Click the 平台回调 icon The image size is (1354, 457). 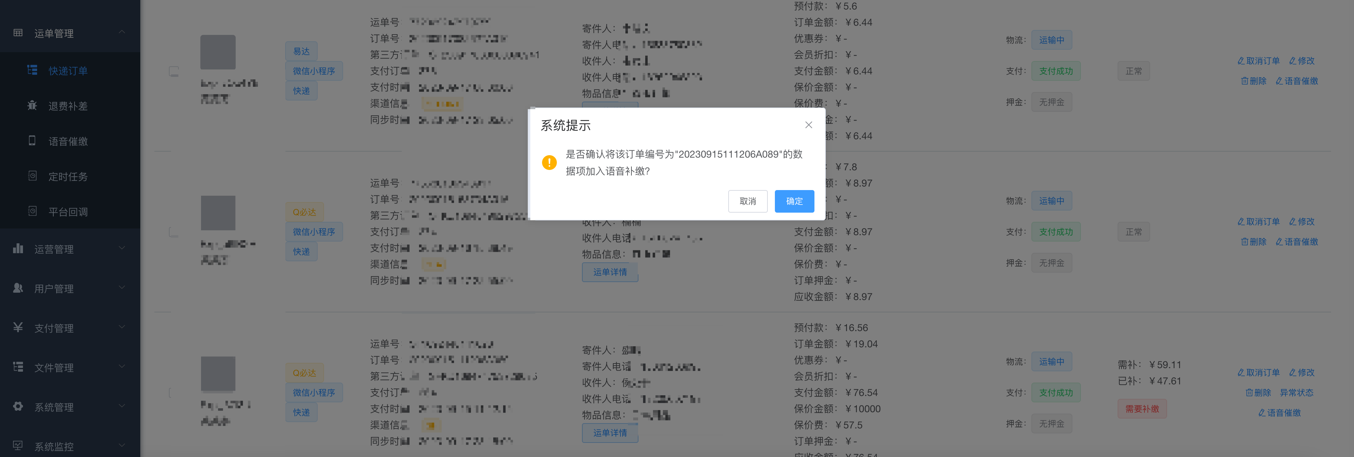(x=32, y=211)
